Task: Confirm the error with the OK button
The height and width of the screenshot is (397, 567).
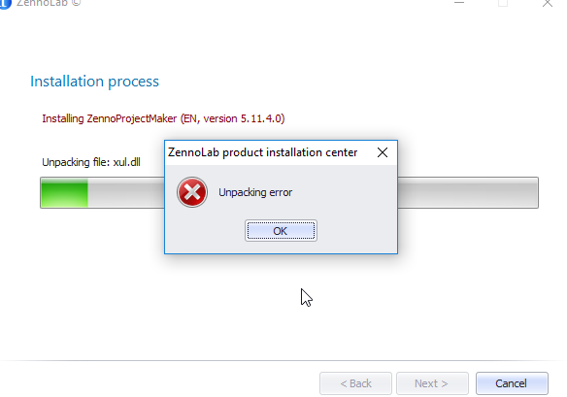Action: (281, 231)
